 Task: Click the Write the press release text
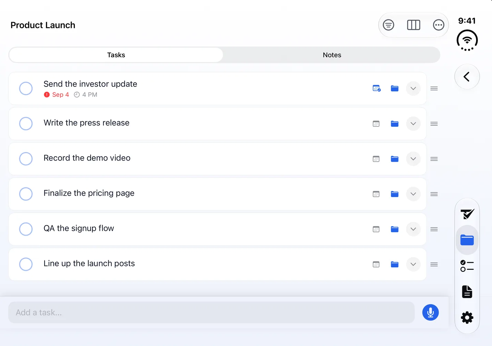[x=87, y=123]
